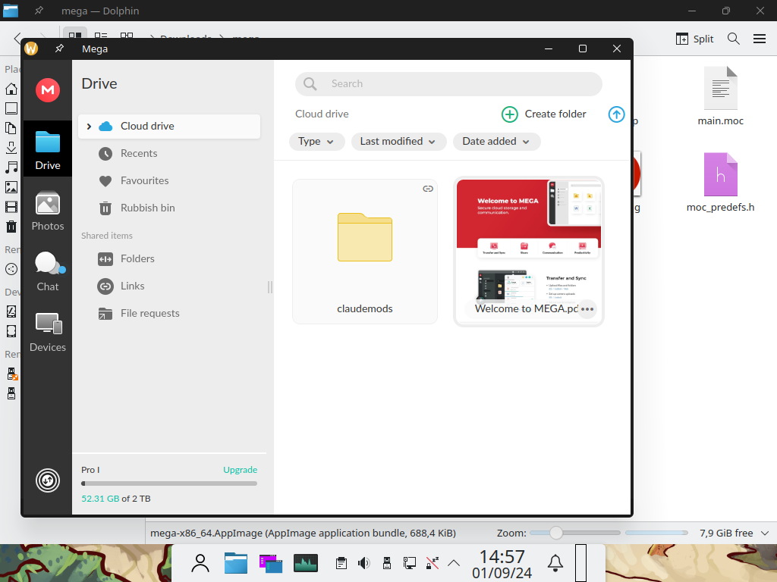Open Dolphin search magnifier
The height and width of the screenshot is (582, 777).
pos(734,39)
